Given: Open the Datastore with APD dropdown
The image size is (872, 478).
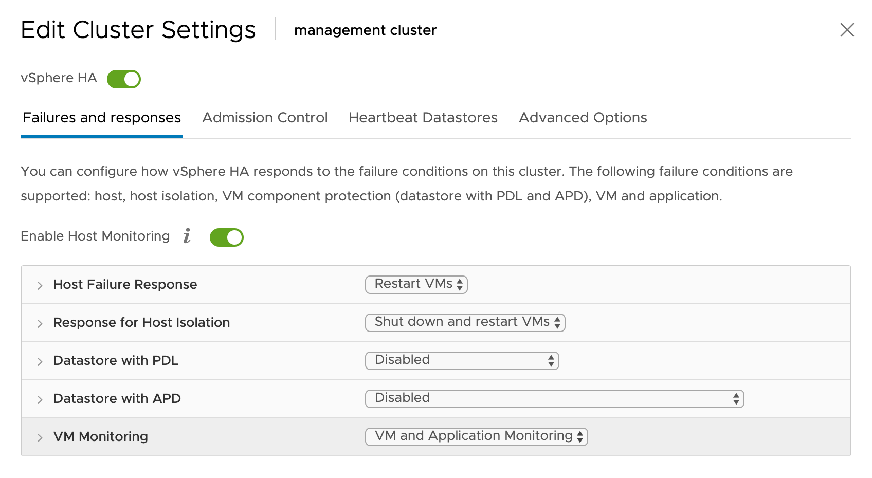Looking at the screenshot, I should pyautogui.click(x=554, y=398).
